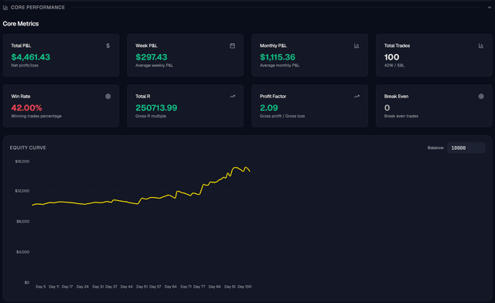Click the Equity Curve title

[28, 148]
